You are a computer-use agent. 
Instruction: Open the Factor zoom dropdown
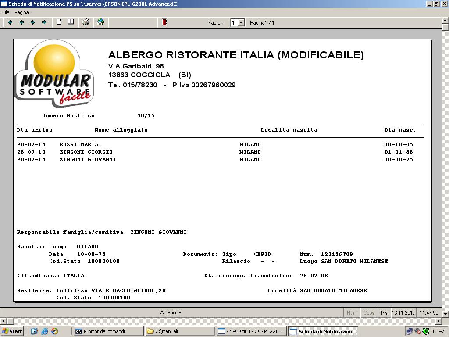[241, 23]
